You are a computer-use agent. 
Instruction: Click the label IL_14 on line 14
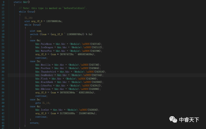coord(28,18)
